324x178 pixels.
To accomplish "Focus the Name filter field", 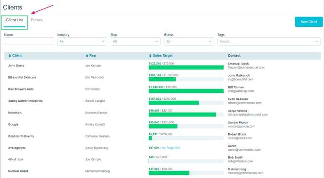I will (x=29, y=41).
